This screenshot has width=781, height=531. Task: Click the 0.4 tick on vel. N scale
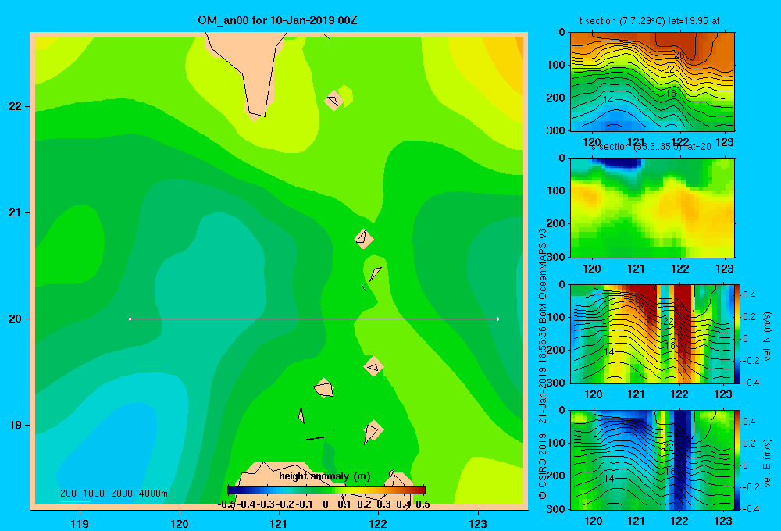pyautogui.click(x=749, y=295)
